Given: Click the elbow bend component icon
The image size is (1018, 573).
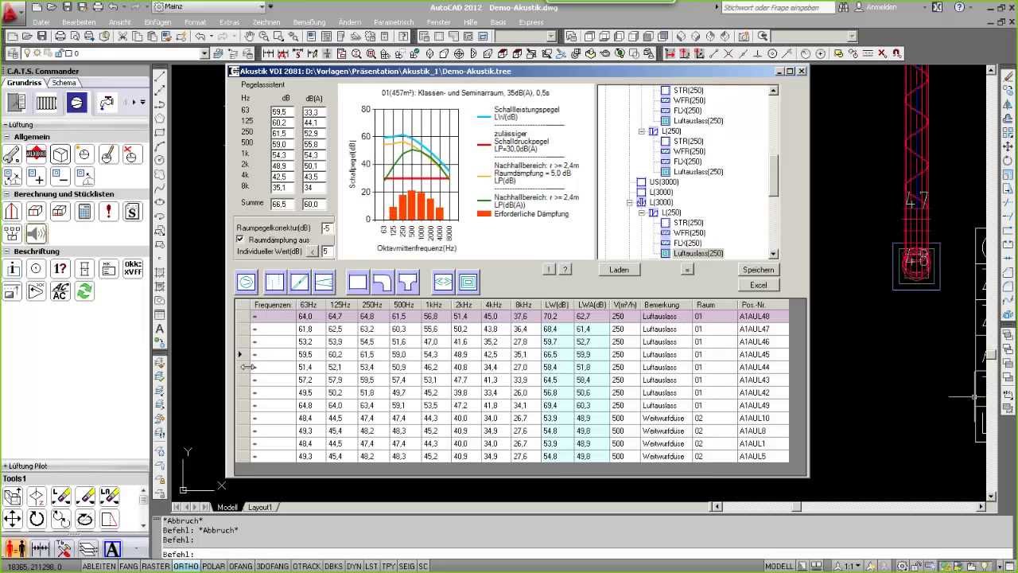Looking at the screenshot, I should [x=383, y=282].
